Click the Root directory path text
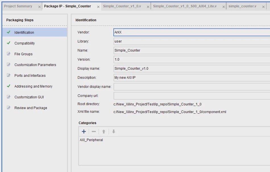The width and height of the screenshot is (270, 172). pyautogui.click(x=157, y=104)
